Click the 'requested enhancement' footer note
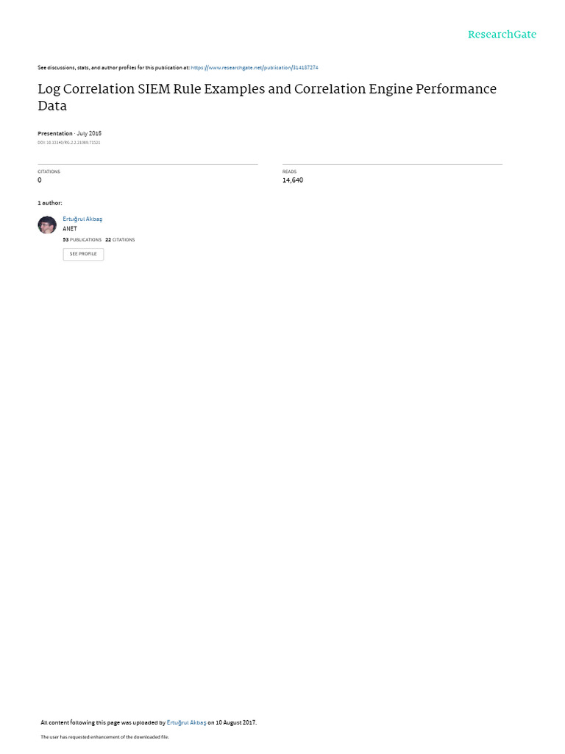565x754 pixels. (x=104, y=736)
